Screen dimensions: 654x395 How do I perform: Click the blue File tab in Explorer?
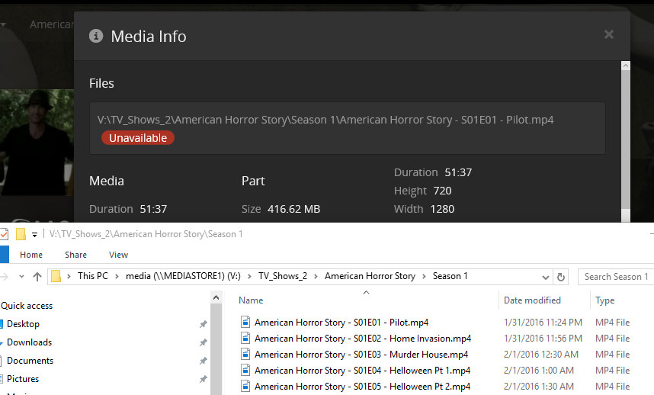click(x=4, y=255)
